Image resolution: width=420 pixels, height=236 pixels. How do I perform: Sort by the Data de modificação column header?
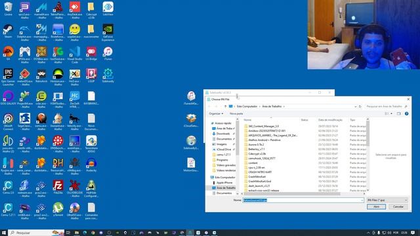pos(330,120)
